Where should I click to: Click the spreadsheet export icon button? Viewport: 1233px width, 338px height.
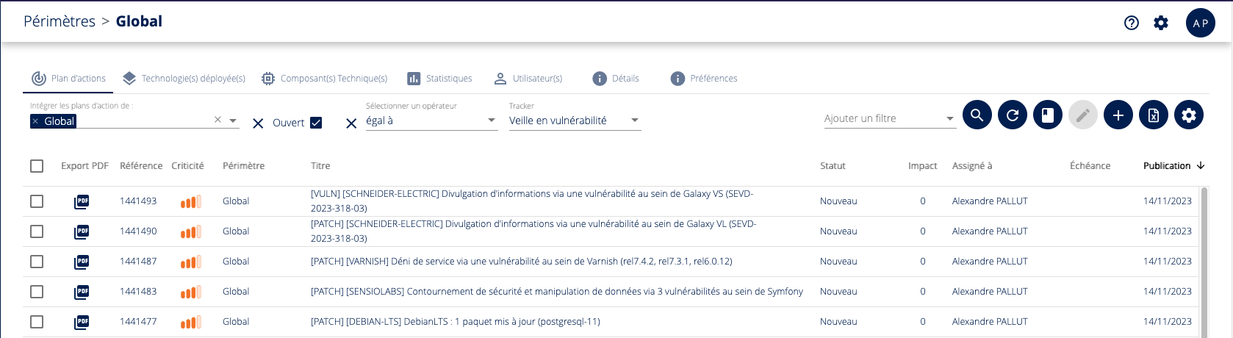1153,115
